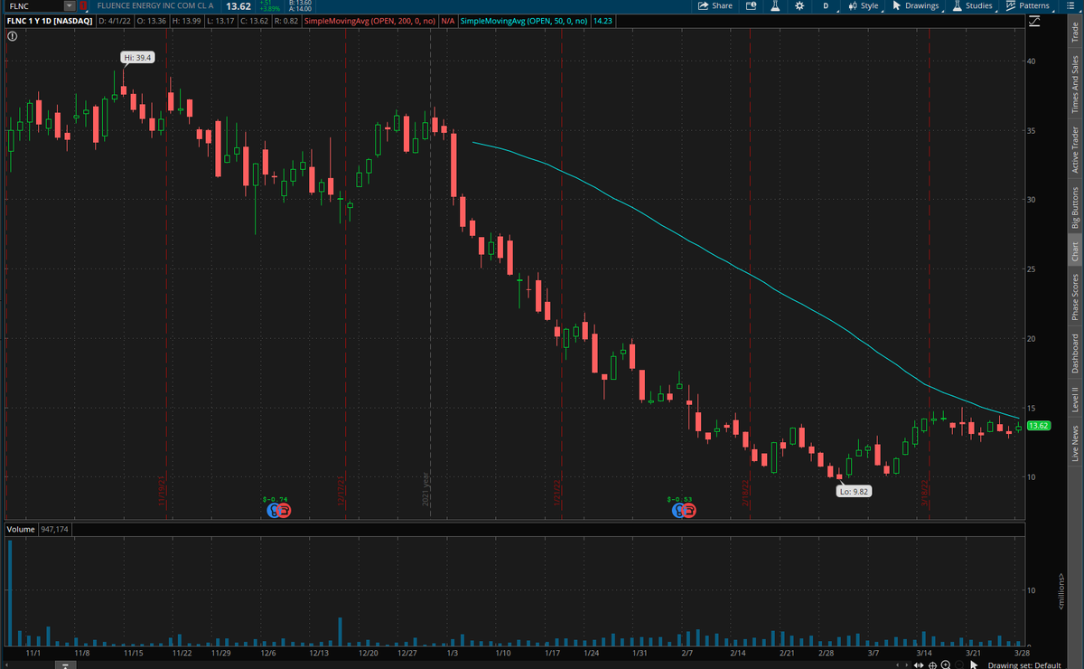The height and width of the screenshot is (669, 1084).
Task: Click the scroll right arrow below chart
Action: click(x=905, y=664)
